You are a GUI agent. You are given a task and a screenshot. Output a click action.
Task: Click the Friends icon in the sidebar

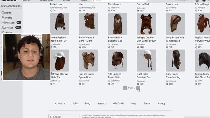[x=3, y=28]
